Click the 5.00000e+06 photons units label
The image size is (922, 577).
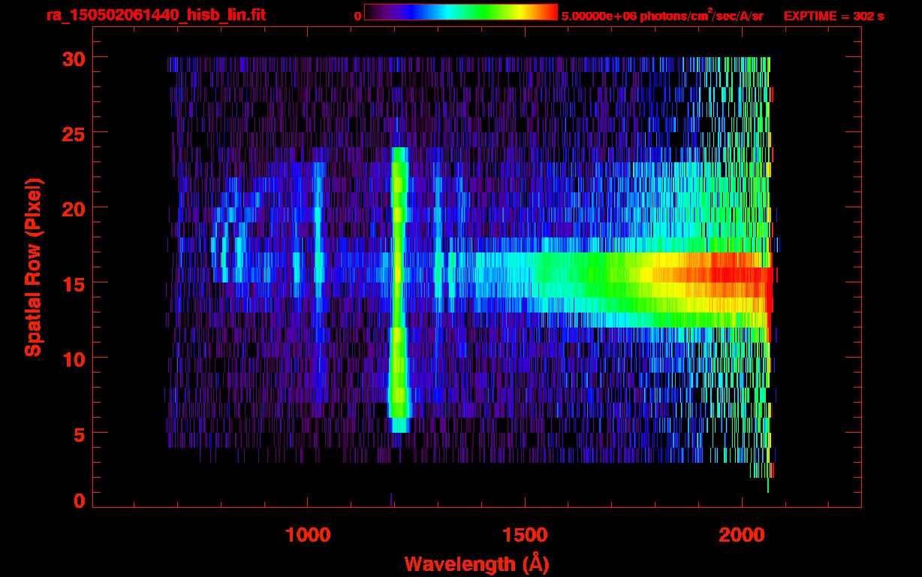tap(662, 16)
